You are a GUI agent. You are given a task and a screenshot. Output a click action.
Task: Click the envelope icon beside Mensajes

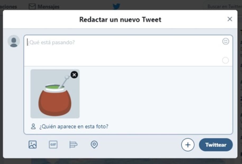coord(32,7)
